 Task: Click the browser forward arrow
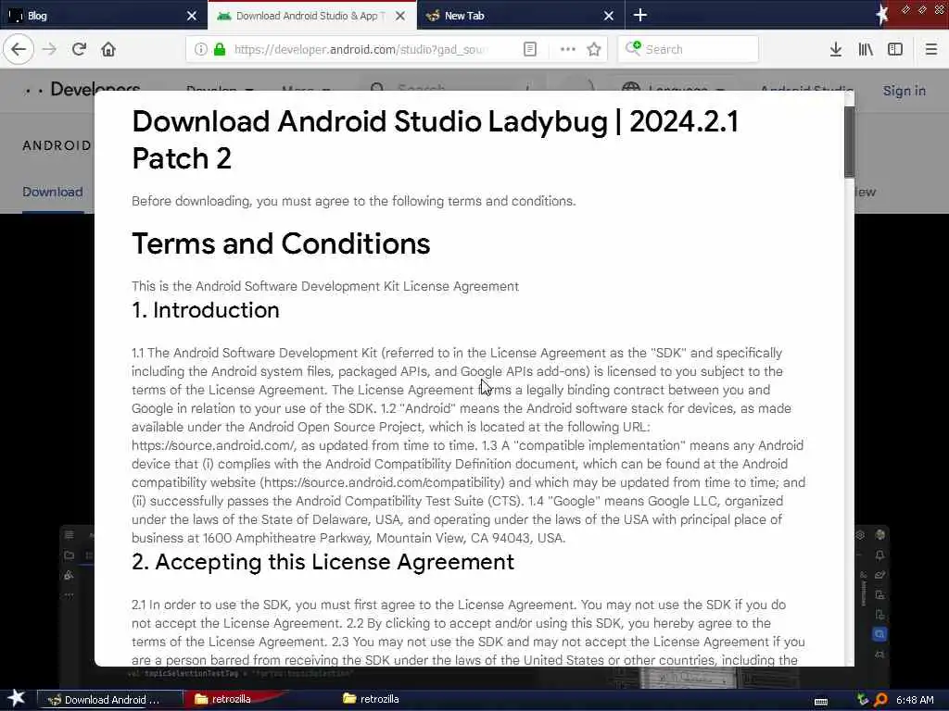tap(50, 49)
